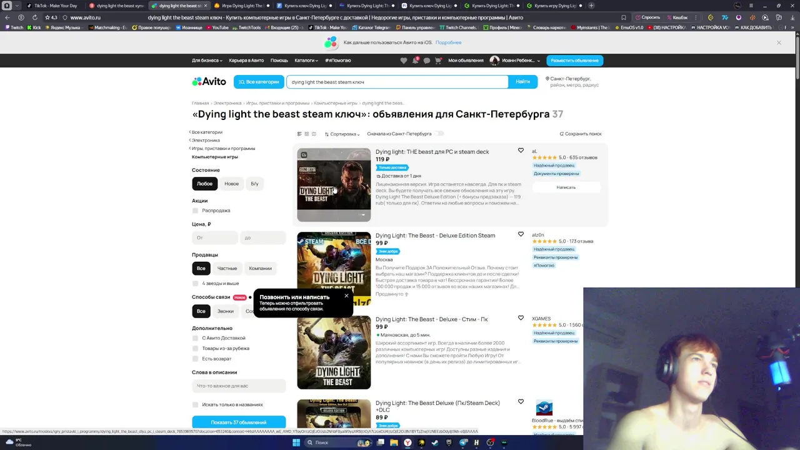The width and height of the screenshot is (800, 450).
Task: Click the Avito logo
Action: click(209, 81)
